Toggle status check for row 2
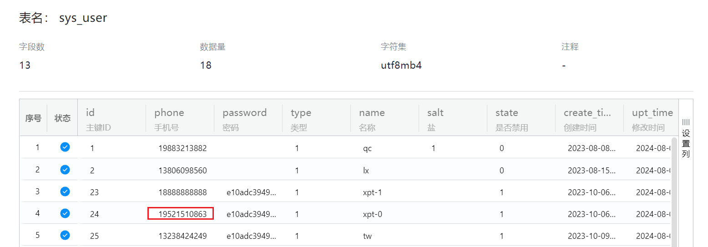 65,170
